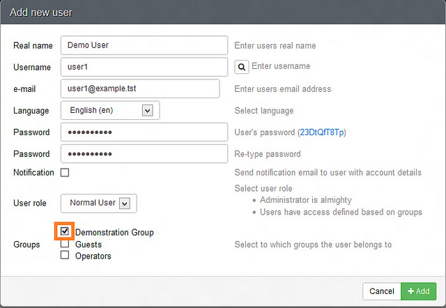
Task: Check the Guests group checkbox
Action: click(65, 243)
